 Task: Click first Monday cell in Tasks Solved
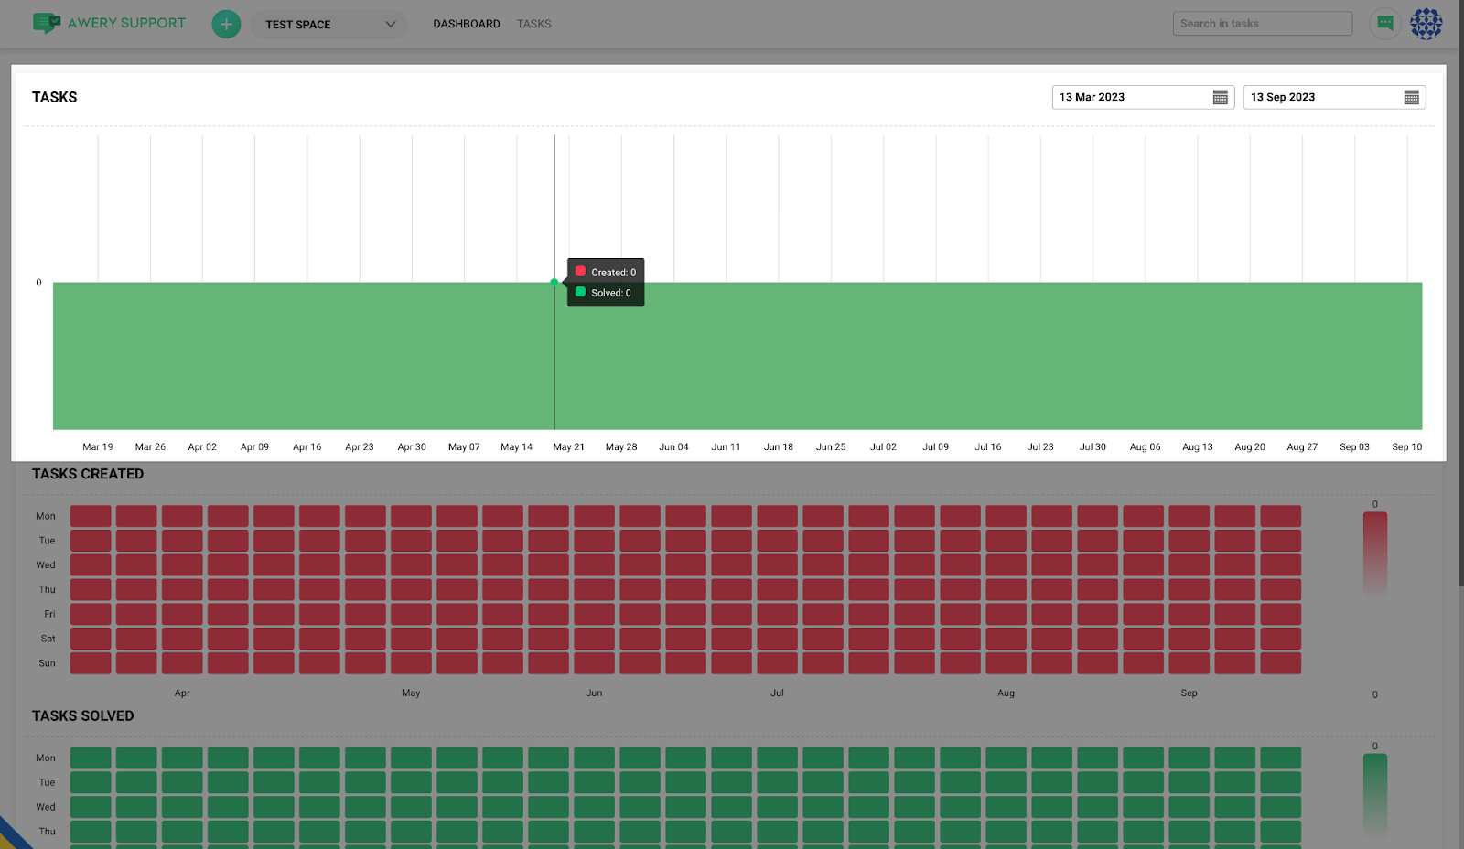pyautogui.click(x=91, y=758)
